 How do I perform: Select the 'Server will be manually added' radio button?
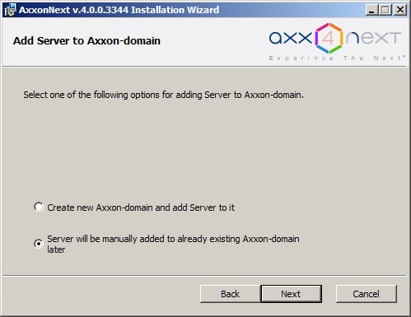tap(39, 244)
